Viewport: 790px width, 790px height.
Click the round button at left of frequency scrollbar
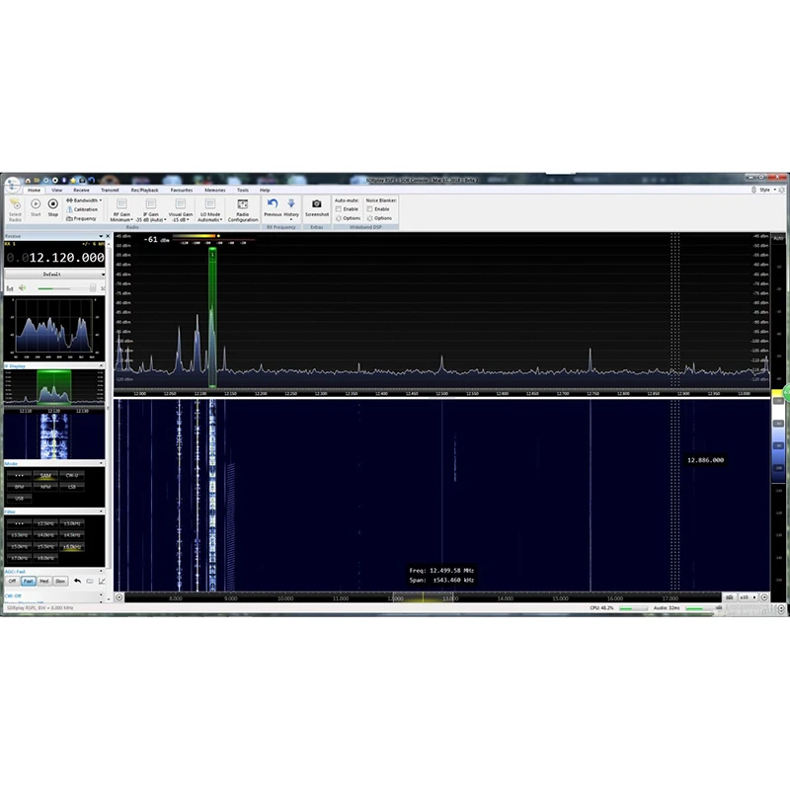[x=118, y=597]
